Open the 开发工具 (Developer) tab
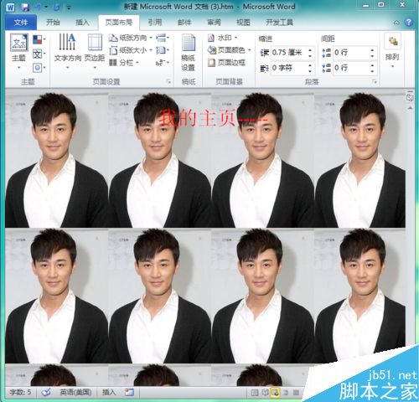 [279, 23]
